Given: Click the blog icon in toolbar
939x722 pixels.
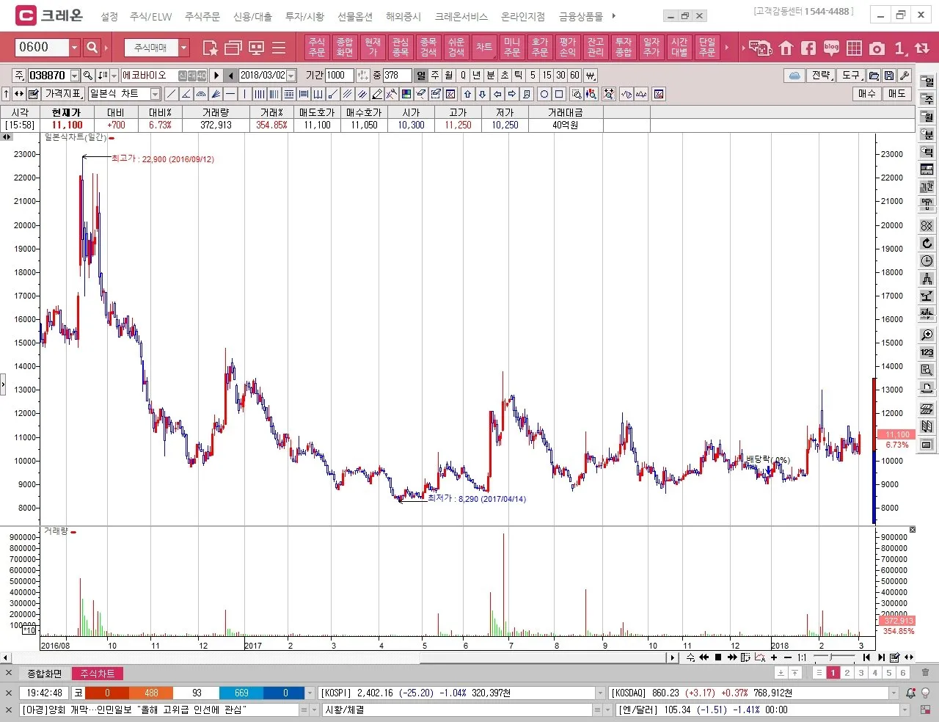Looking at the screenshot, I should pyautogui.click(x=831, y=48).
